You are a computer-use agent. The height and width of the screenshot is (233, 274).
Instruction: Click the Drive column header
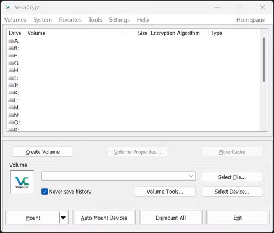tap(15, 33)
